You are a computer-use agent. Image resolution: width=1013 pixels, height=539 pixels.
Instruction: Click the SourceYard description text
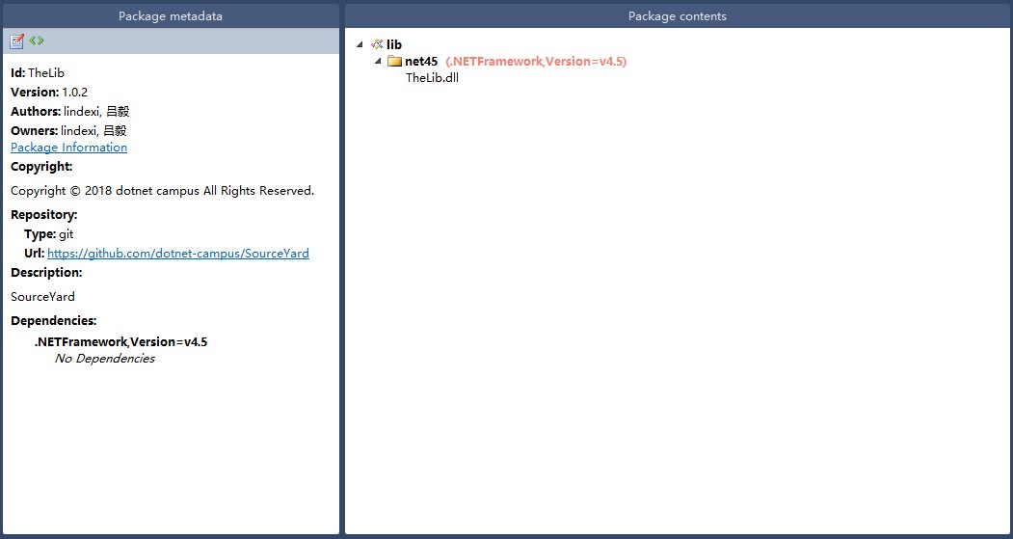point(42,297)
